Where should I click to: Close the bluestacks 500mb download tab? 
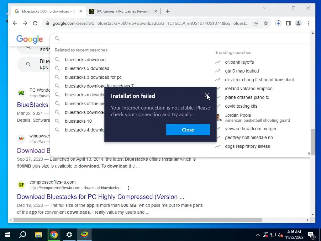coord(81,11)
